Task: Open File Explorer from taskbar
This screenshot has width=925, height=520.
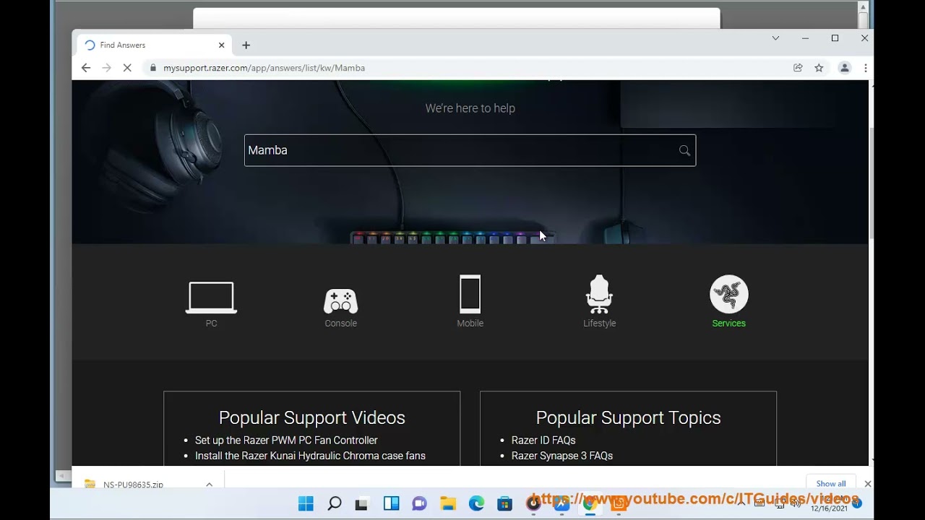Action: tap(448, 503)
